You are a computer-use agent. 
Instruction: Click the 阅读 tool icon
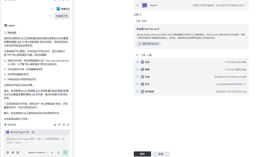click(x=142, y=62)
